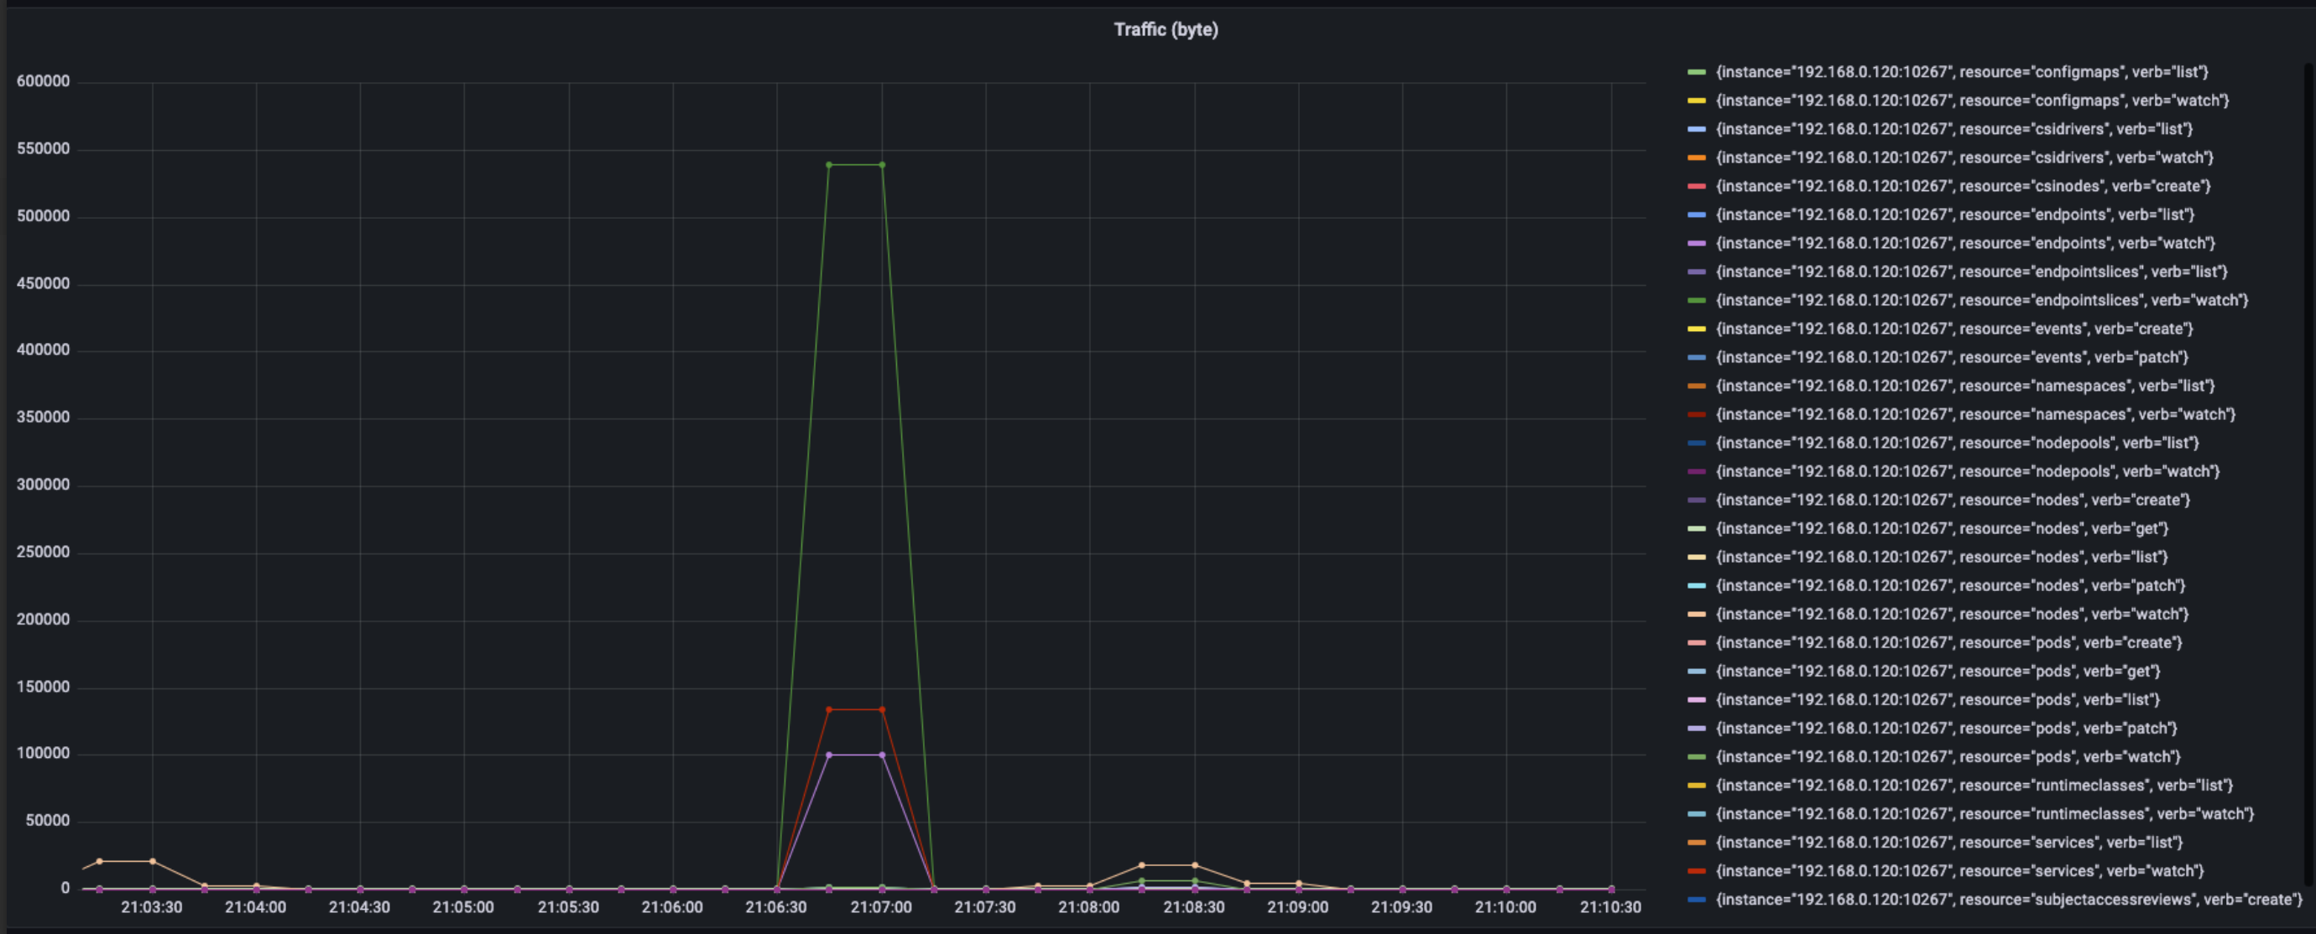Toggle the csidrivers watch series label

click(x=1964, y=158)
